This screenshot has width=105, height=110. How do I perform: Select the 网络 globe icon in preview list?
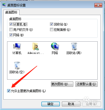[55, 46]
